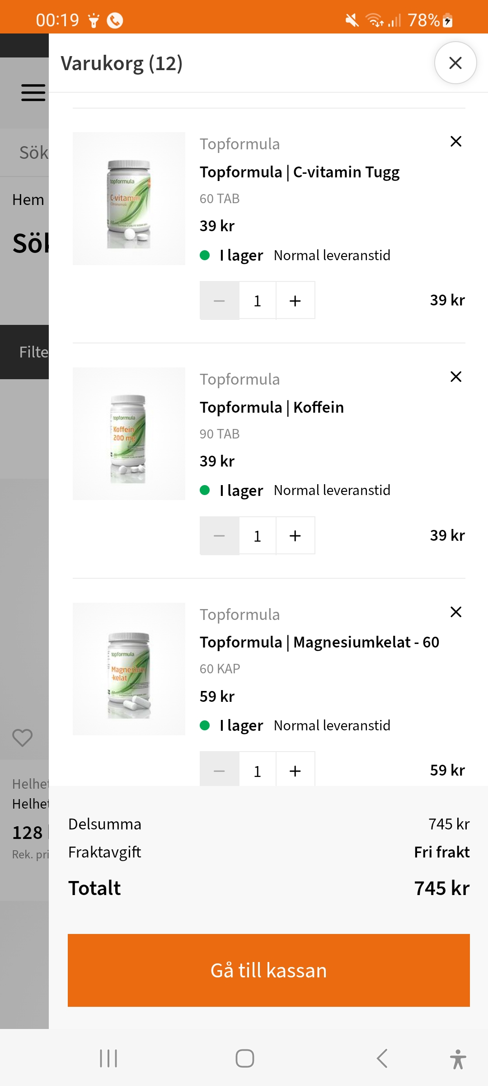The width and height of the screenshot is (488, 1086).
Task: Open Topformula Koffein product title
Action: coord(272,407)
